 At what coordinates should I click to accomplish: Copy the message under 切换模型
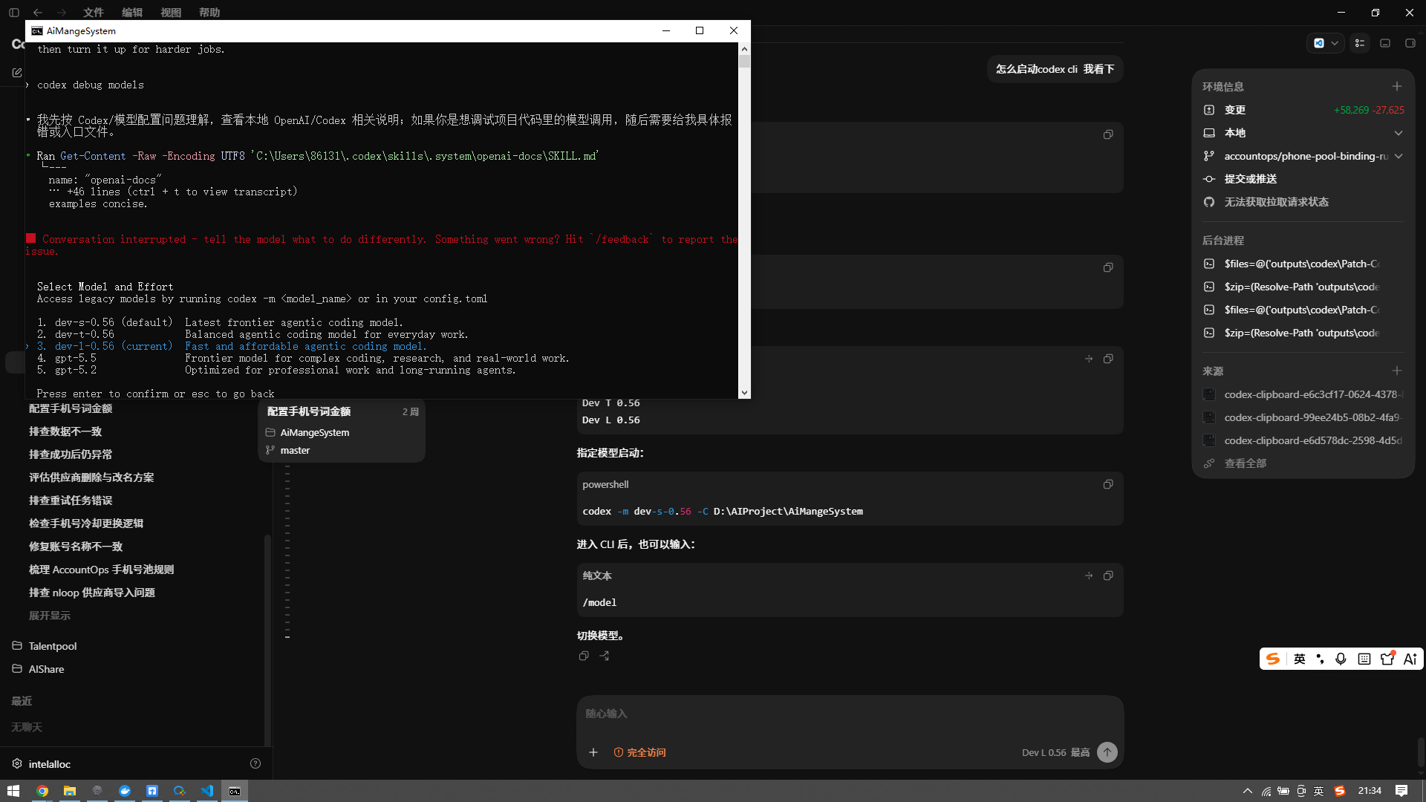pyautogui.click(x=584, y=656)
